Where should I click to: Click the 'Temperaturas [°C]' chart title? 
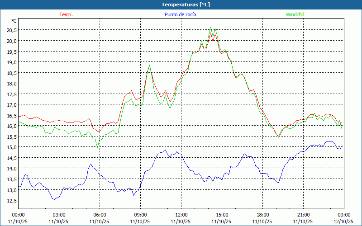click(186, 5)
